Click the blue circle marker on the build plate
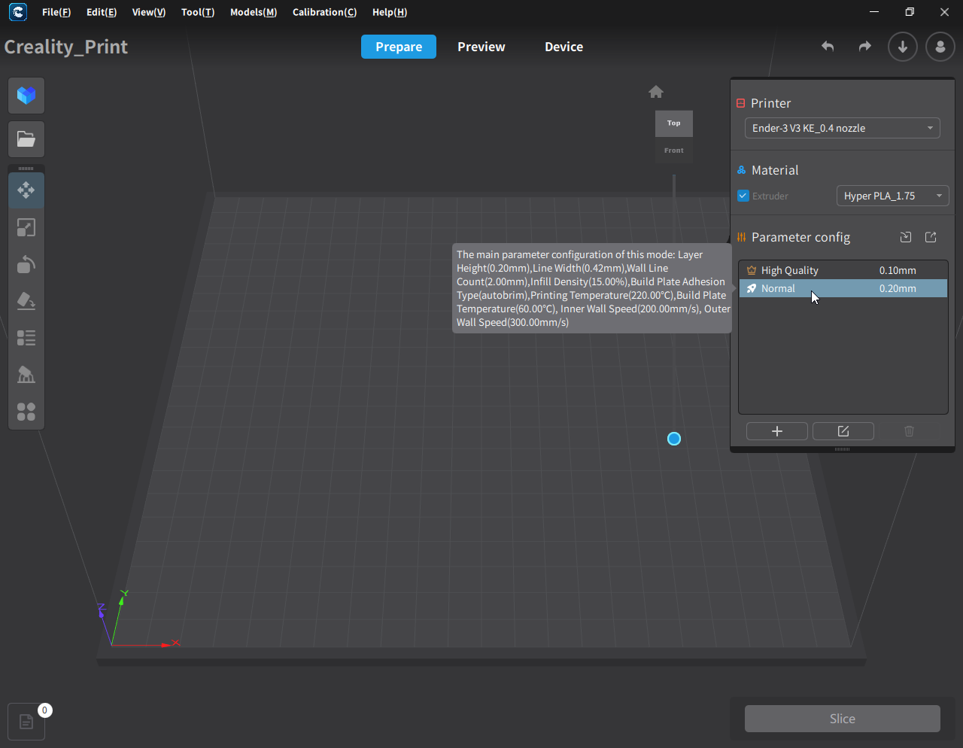The height and width of the screenshot is (748, 963). (x=674, y=439)
